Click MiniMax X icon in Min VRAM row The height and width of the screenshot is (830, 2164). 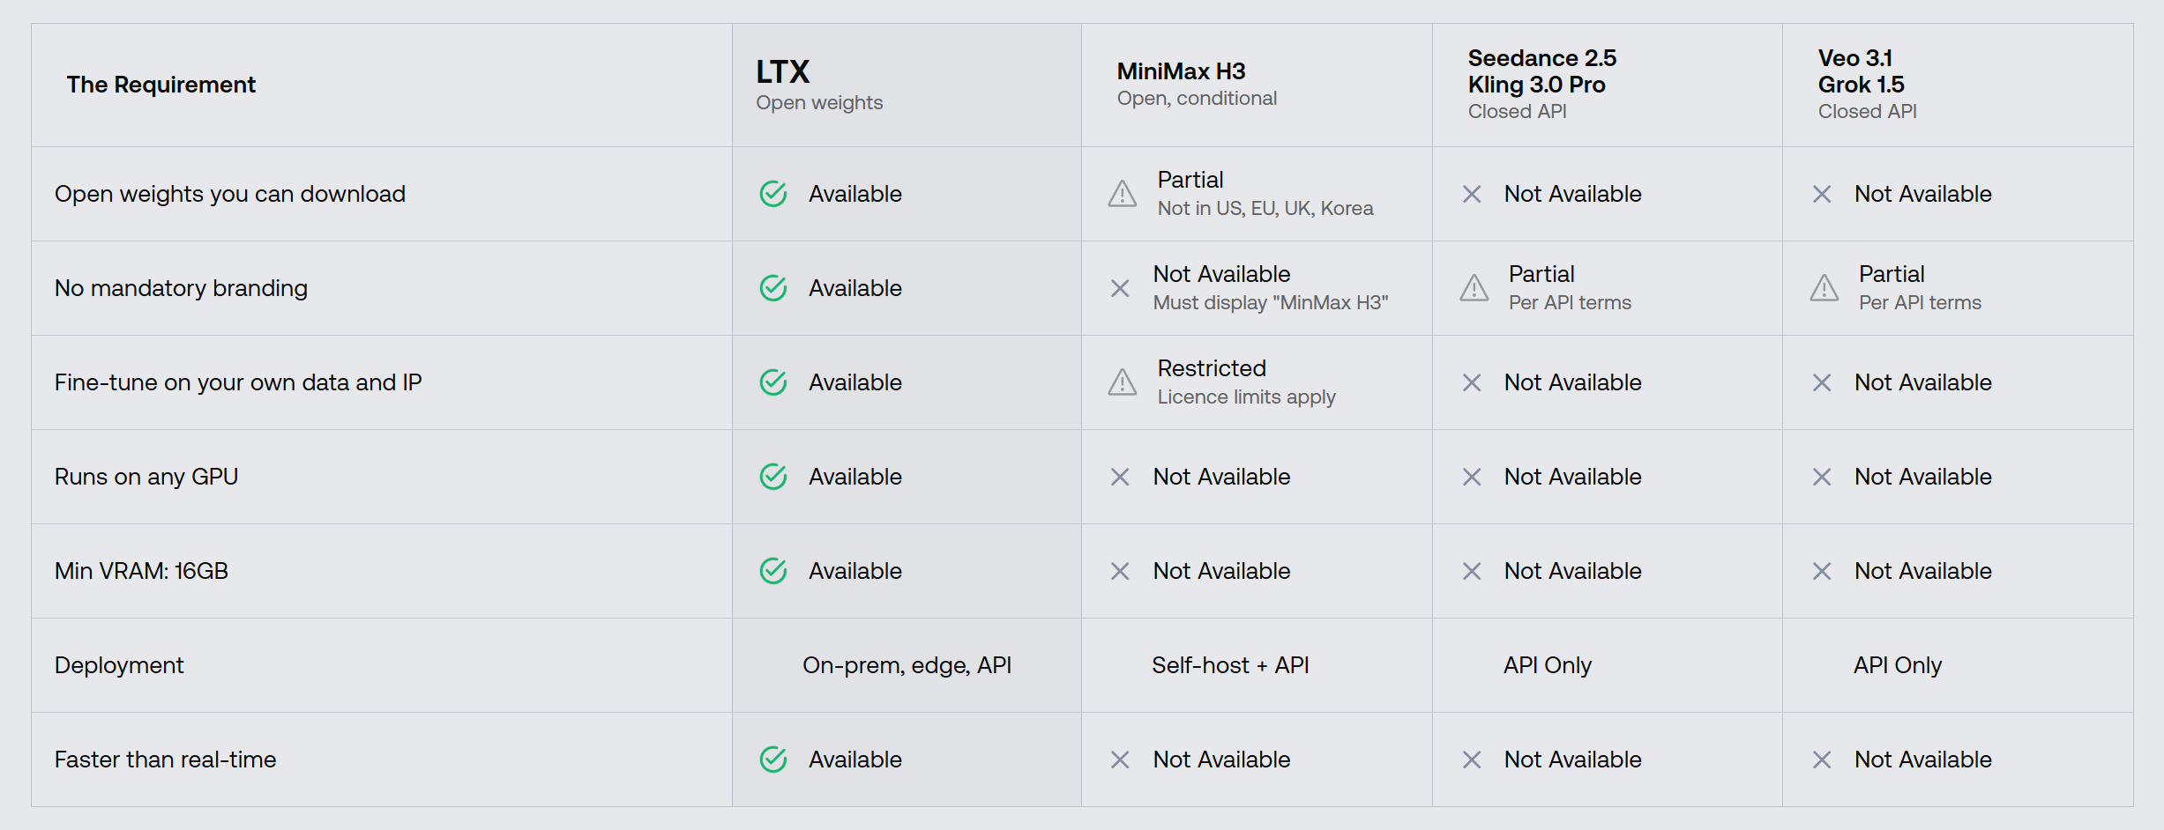[1120, 571]
